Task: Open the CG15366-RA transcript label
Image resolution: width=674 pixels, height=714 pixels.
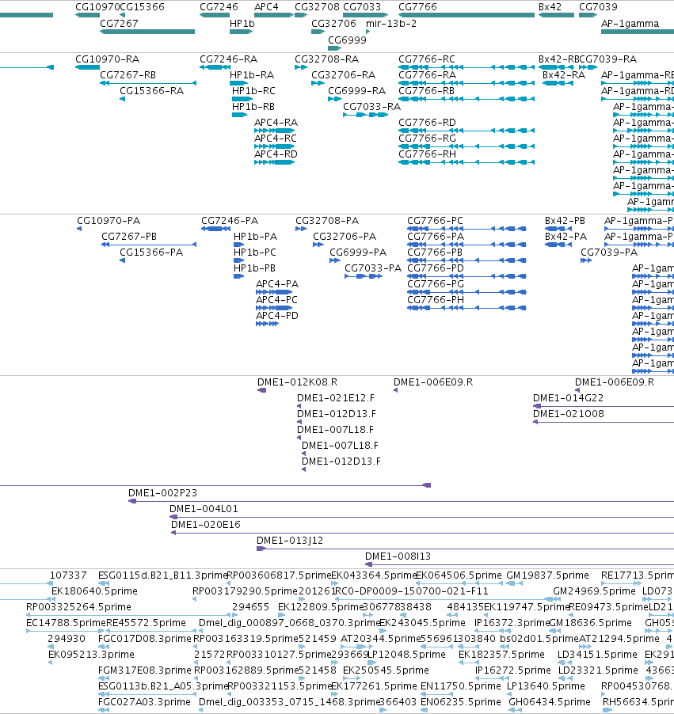Action: point(152,91)
